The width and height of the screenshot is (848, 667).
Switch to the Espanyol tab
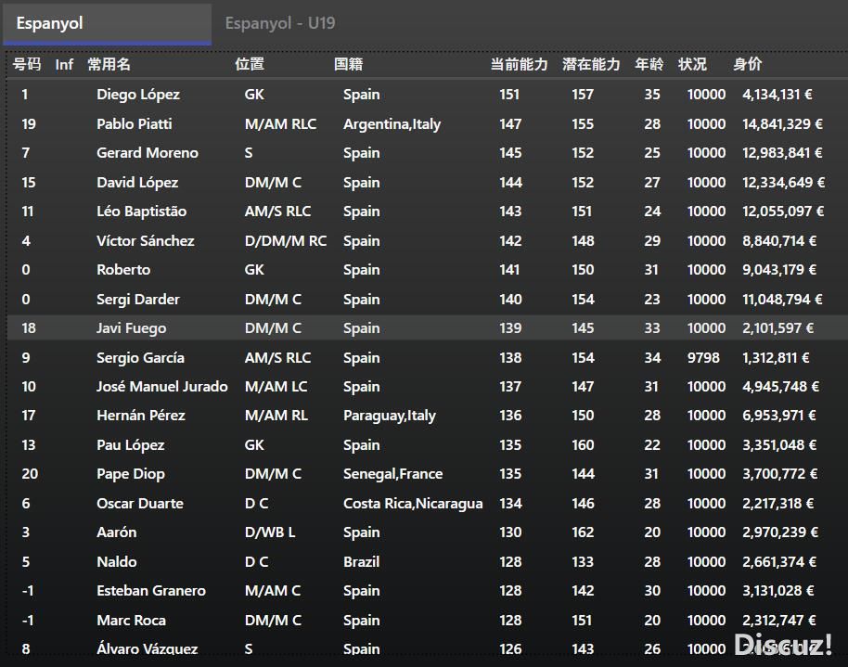[107, 24]
